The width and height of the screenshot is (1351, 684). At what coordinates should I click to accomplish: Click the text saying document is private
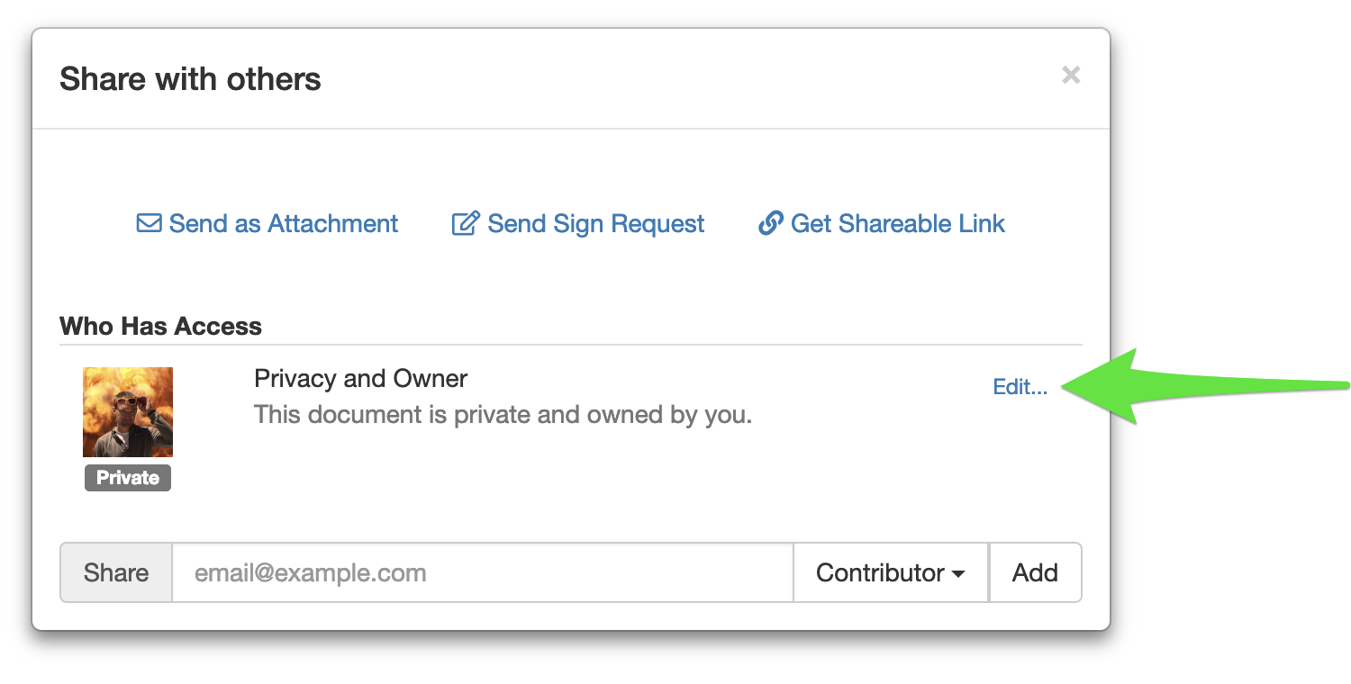(x=503, y=415)
